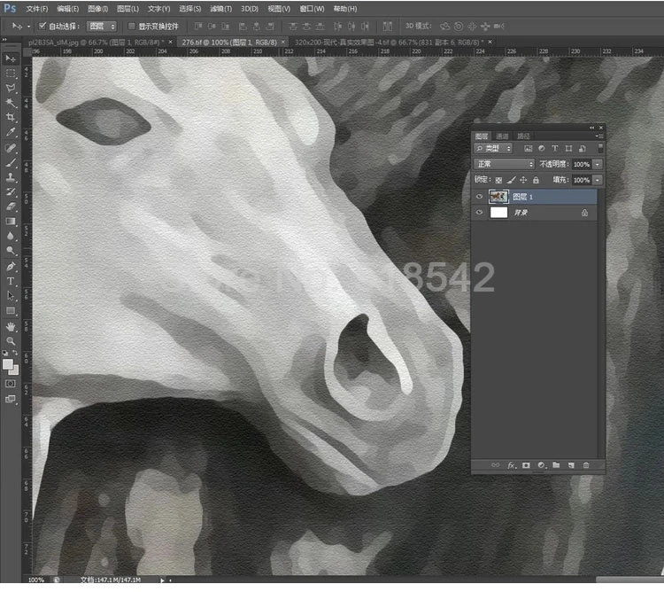
Task: Click the background color swatch
Action: 15,371
